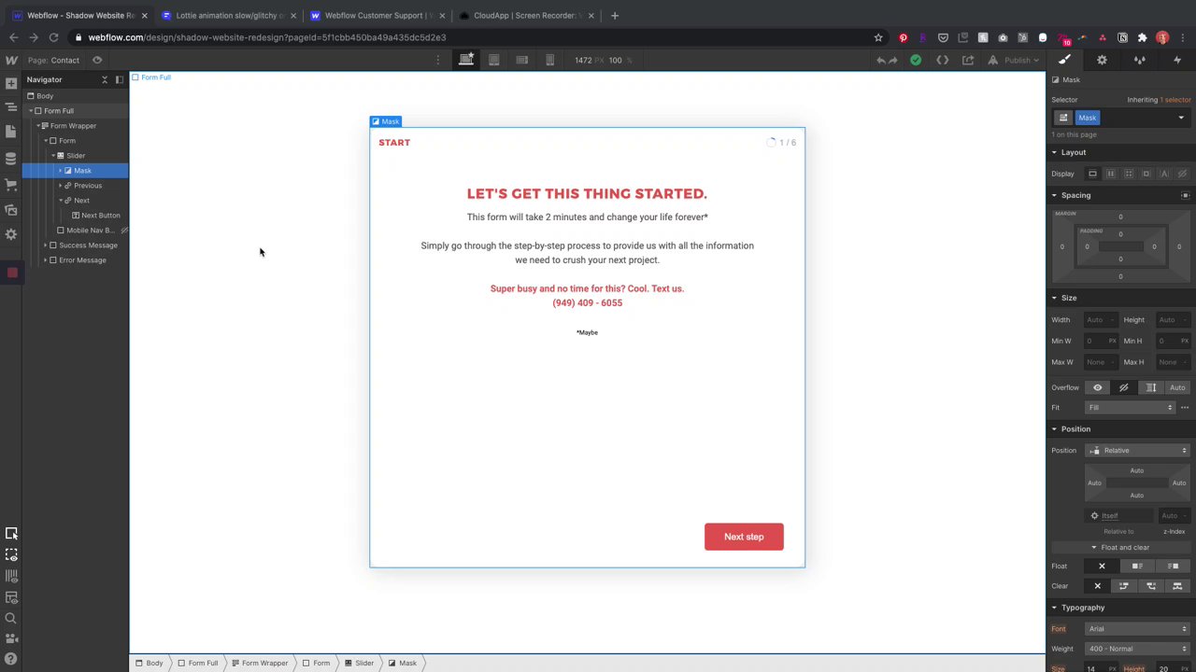1196x672 pixels.
Task: Set overflow to visible
Action: click(1098, 387)
